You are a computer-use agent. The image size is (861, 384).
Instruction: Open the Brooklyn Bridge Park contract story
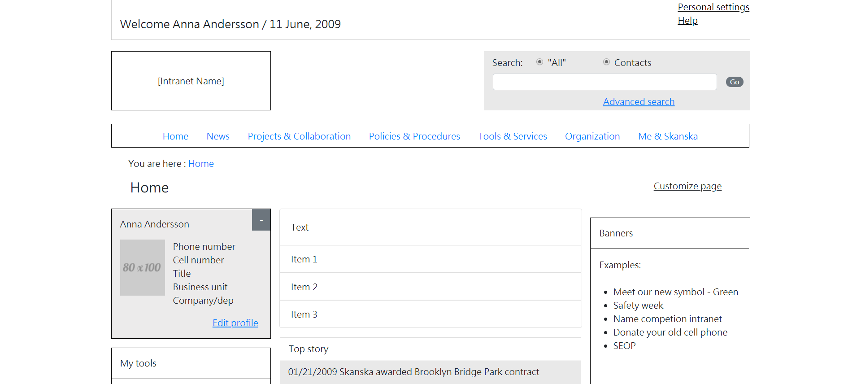[x=413, y=372]
